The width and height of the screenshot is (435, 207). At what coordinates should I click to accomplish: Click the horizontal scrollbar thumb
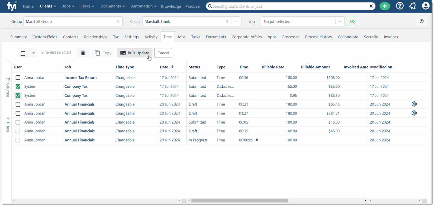pos(239,200)
